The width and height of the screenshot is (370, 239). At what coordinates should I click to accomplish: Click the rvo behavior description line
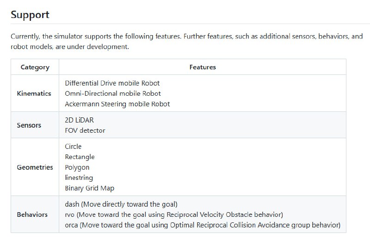[x=174, y=214]
